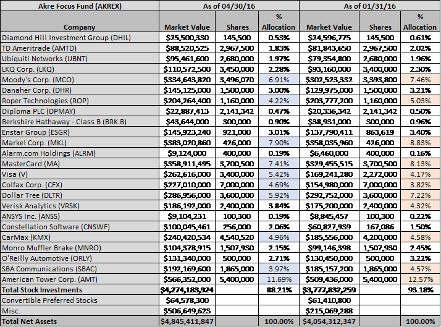Select the 12.57% allocation cell

point(420,279)
